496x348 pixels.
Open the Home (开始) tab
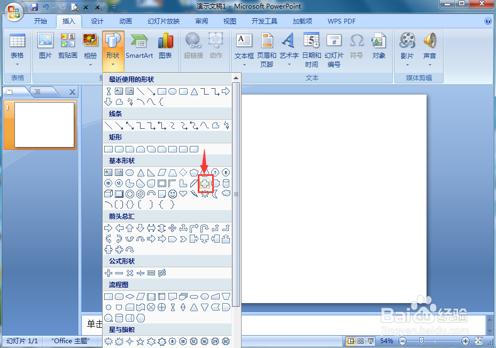tap(41, 21)
